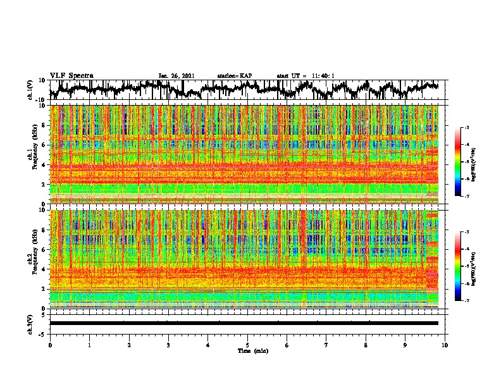This screenshot has width=501, height=387.
Task: Click the "-7" label on ch.1 color bar
Action: coord(467,196)
